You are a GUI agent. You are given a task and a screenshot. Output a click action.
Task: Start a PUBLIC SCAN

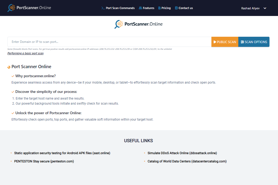(225, 42)
